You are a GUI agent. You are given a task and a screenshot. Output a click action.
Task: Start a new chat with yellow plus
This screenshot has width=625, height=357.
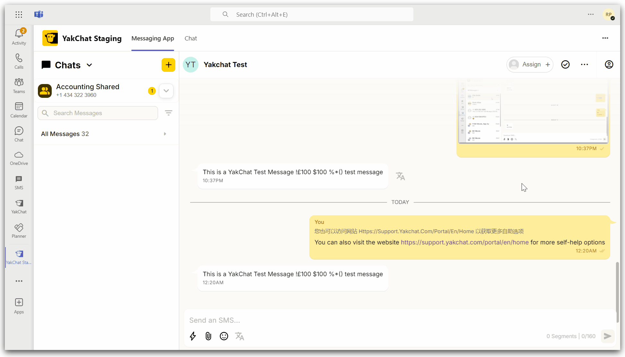[x=168, y=65]
